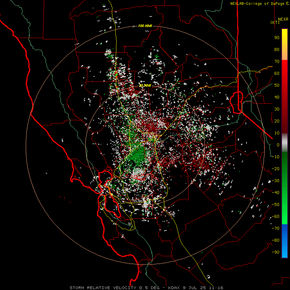Screen dimensions: 290x290
Task: Click the -10 value on velocity scale
Action: pos(275,157)
